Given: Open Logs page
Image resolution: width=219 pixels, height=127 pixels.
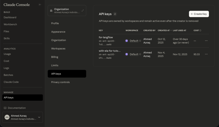Looking at the screenshot, I should point(6,68).
